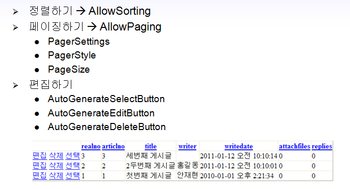
Task: Click 선택 link in 첫번째 게시글 row
Action: pos(72,175)
